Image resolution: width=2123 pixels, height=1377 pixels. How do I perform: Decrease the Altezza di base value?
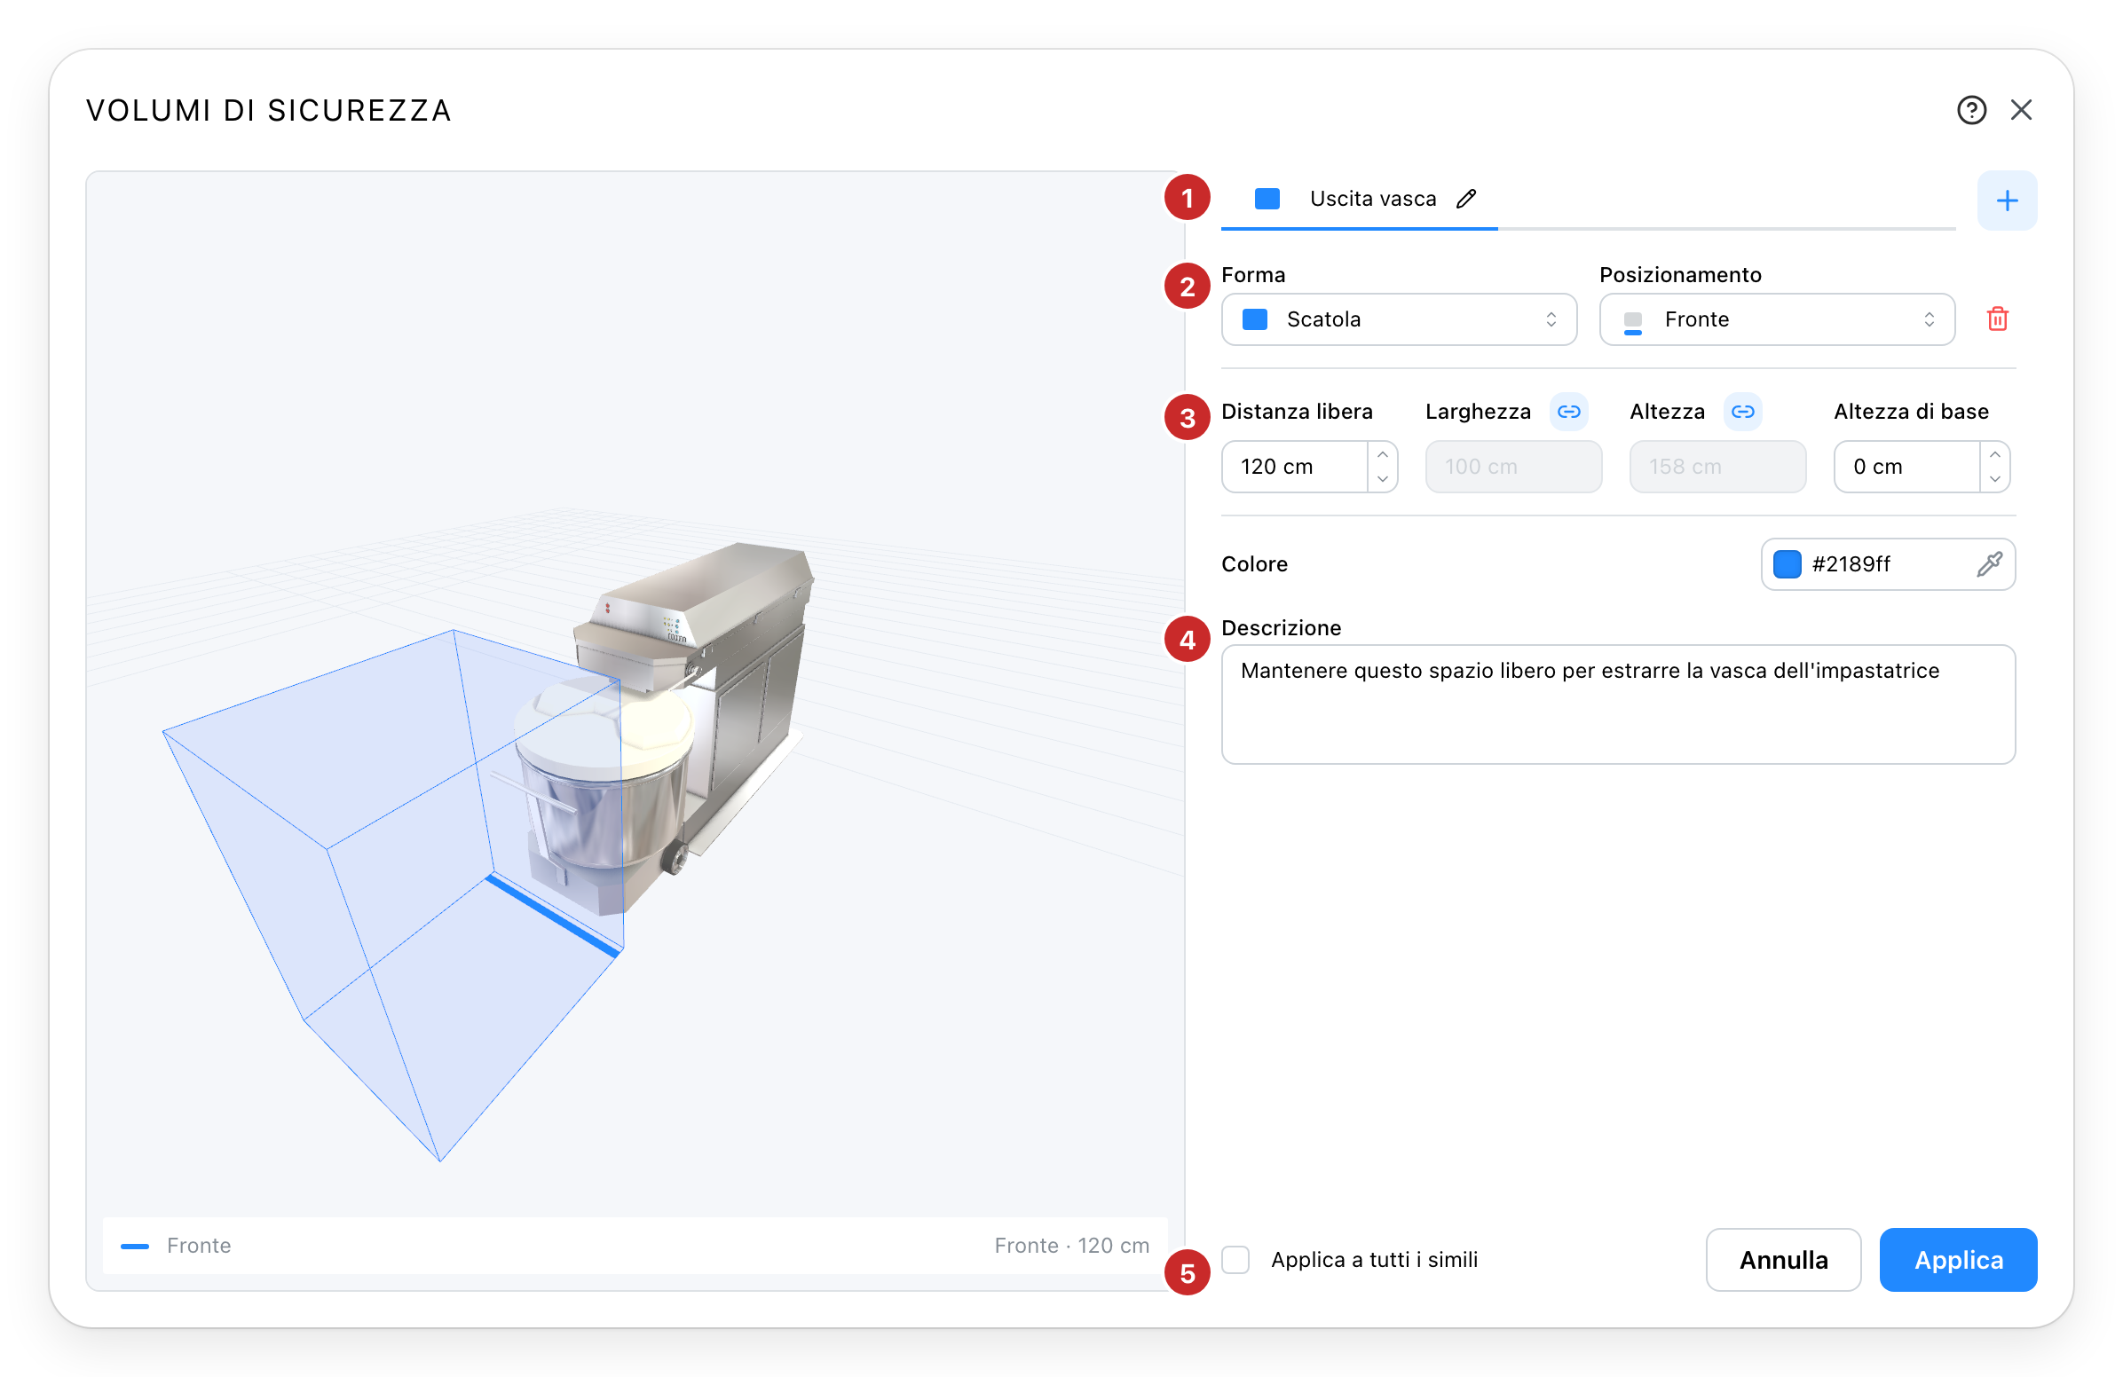click(1995, 479)
